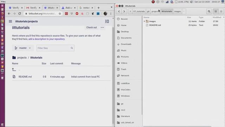The width and height of the screenshot is (225, 127).
Task: Open the rev2 bookmark folder
Action: click(123, 110)
